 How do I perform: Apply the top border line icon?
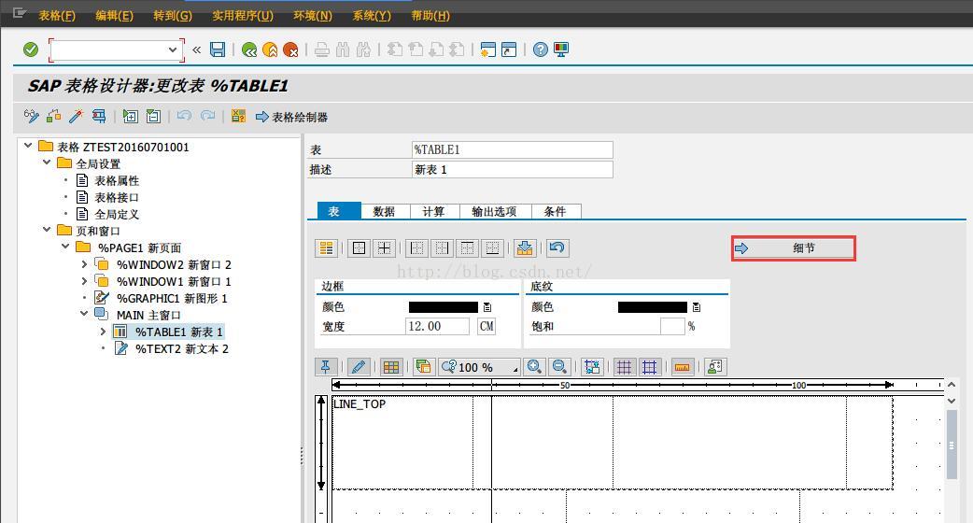tap(467, 248)
